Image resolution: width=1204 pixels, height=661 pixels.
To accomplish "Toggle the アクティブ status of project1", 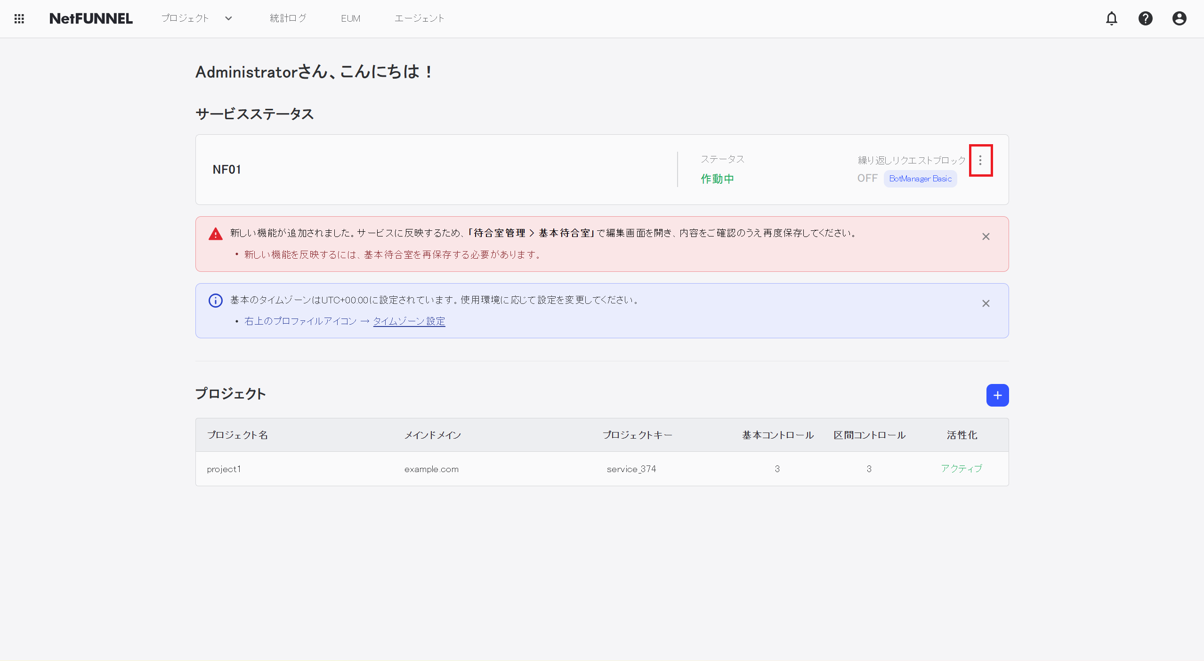I will tap(961, 469).
